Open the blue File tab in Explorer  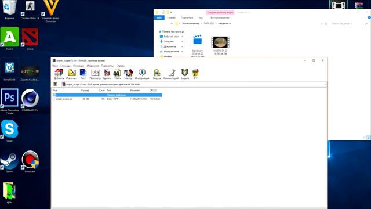(159, 18)
